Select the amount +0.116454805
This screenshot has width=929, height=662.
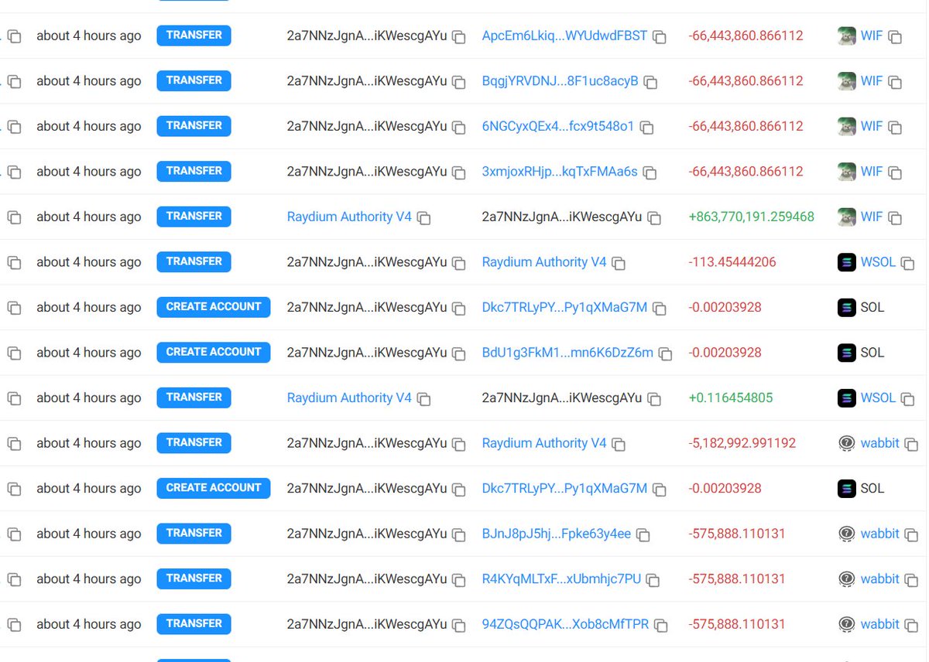pyautogui.click(x=731, y=398)
